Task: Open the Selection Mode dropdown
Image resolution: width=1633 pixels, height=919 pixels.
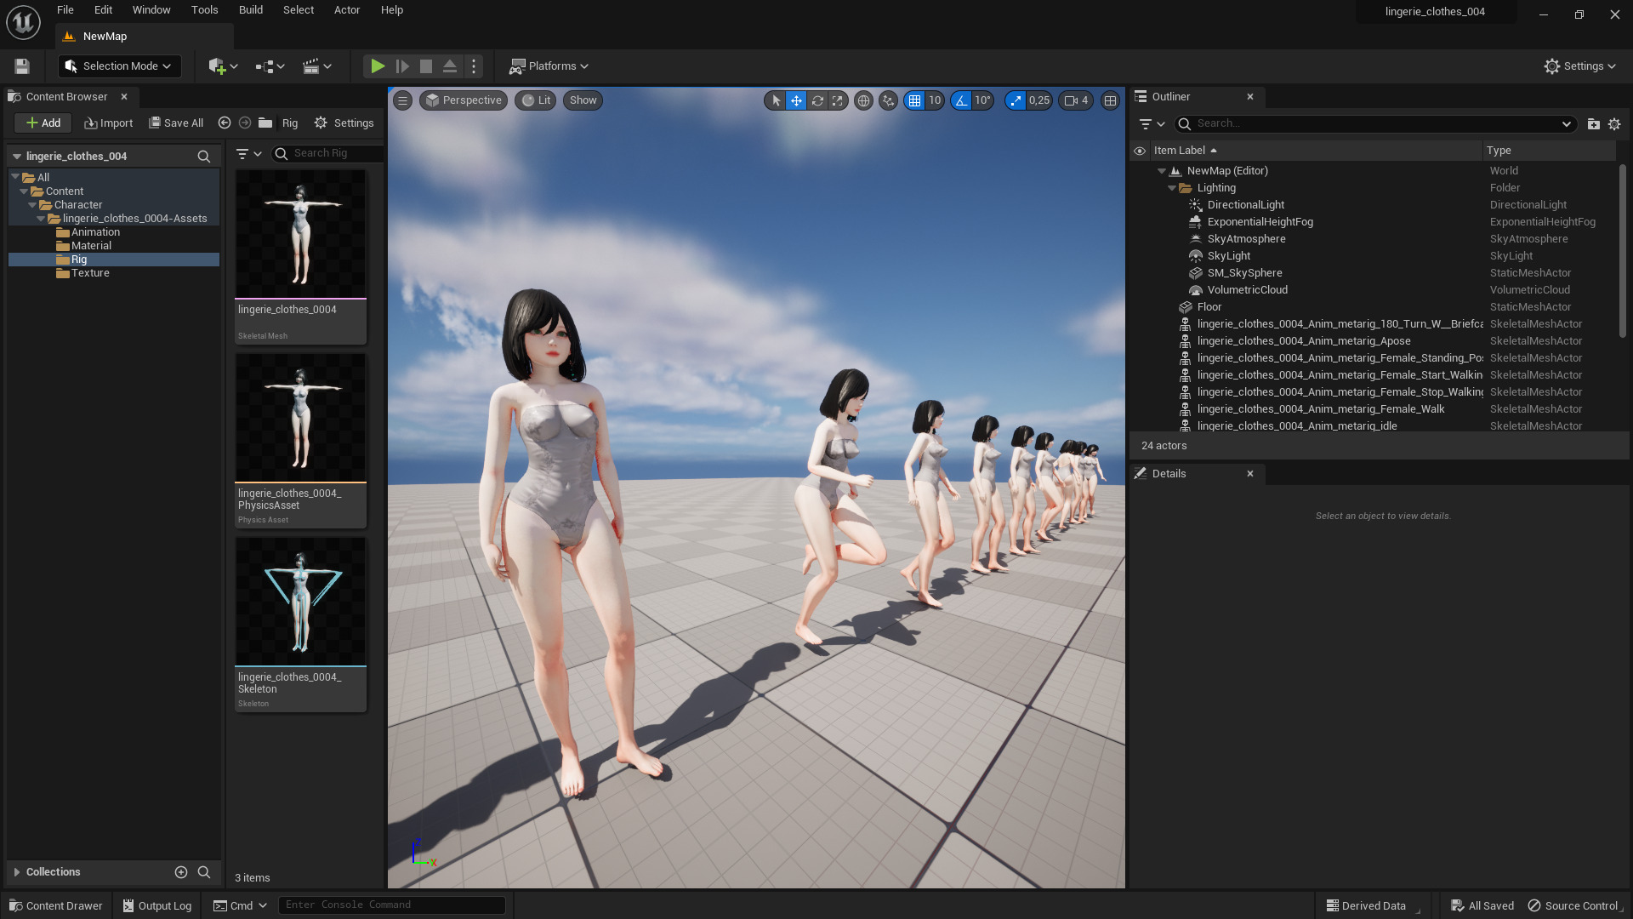Action: [x=119, y=66]
